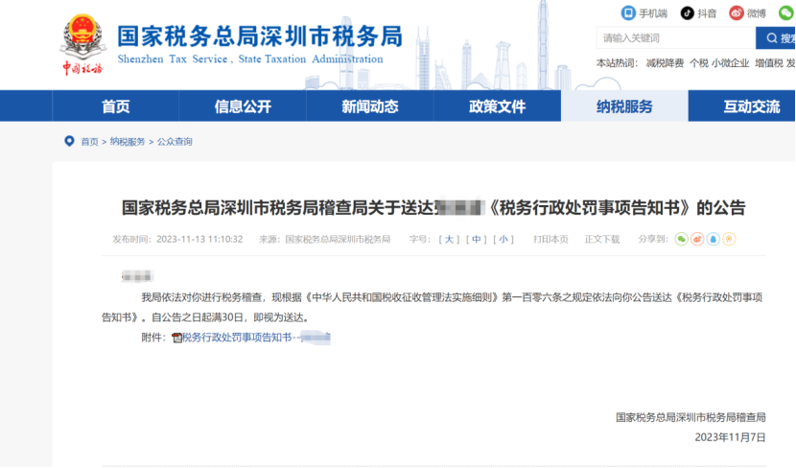
Task: Set font size to small (小)
Action: tap(503, 239)
